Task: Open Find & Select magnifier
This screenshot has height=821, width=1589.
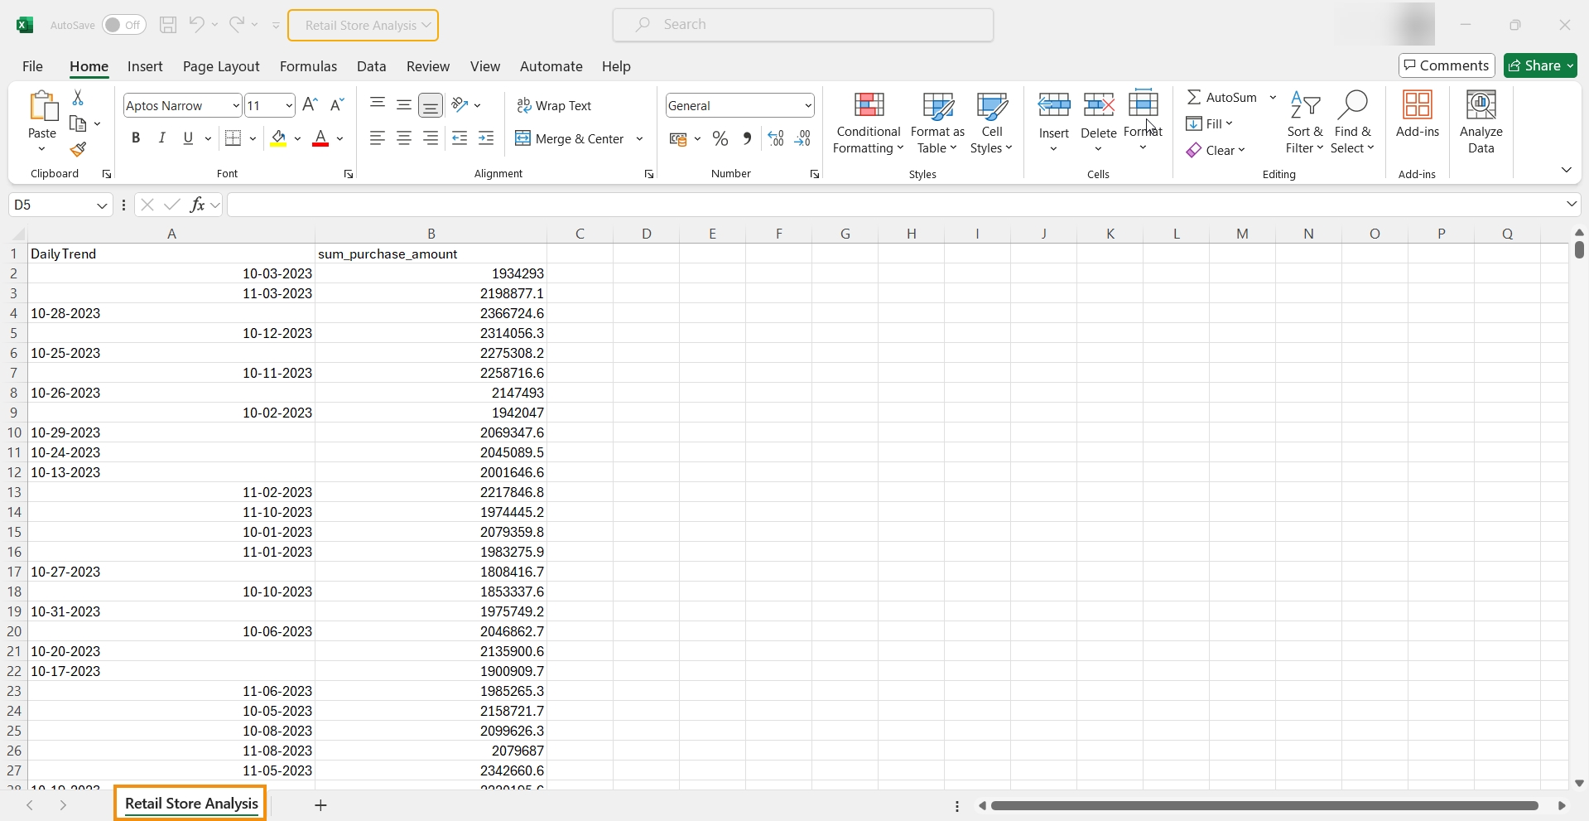Action: (1352, 123)
